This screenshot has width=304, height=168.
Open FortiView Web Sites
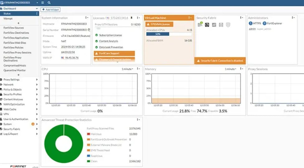pyautogui.click(x=15, y=43)
